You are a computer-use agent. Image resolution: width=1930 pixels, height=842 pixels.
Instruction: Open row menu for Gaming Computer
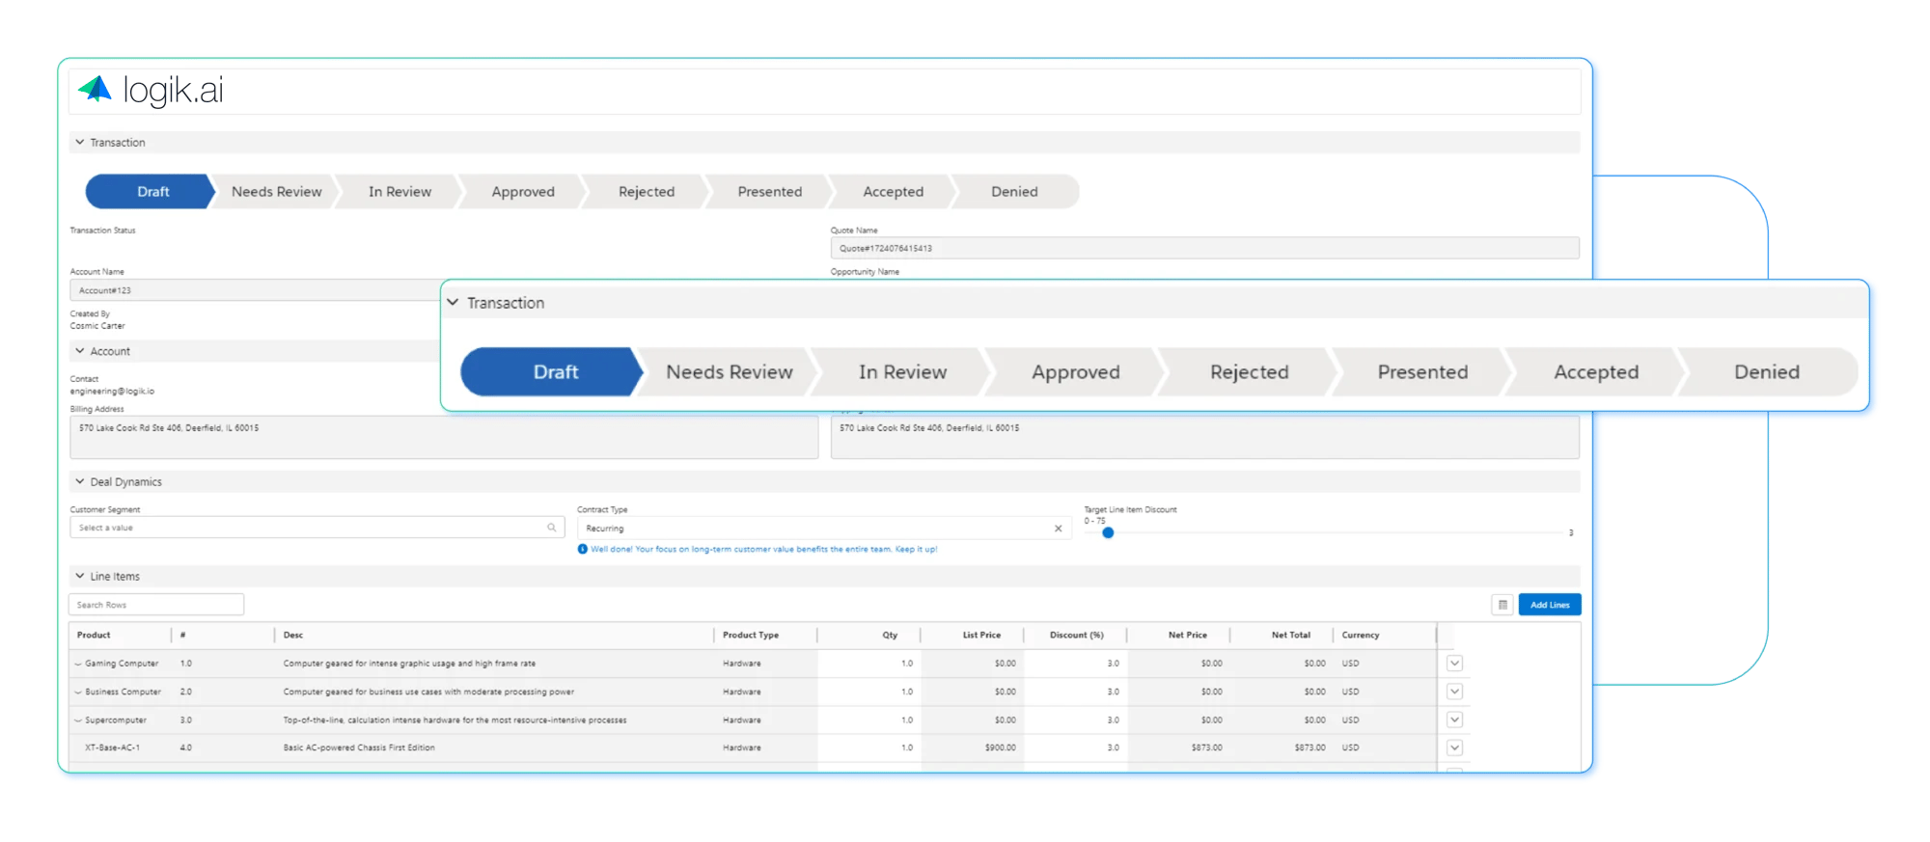[x=1454, y=664]
